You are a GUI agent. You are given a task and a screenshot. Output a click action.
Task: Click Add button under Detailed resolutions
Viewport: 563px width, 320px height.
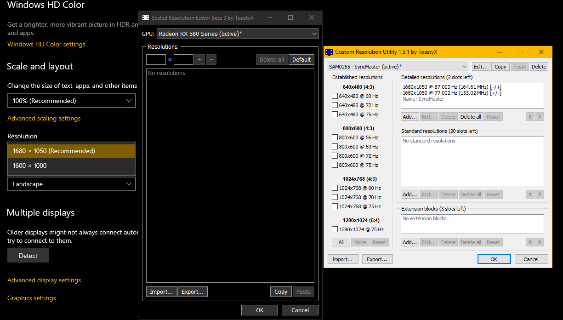coord(409,117)
